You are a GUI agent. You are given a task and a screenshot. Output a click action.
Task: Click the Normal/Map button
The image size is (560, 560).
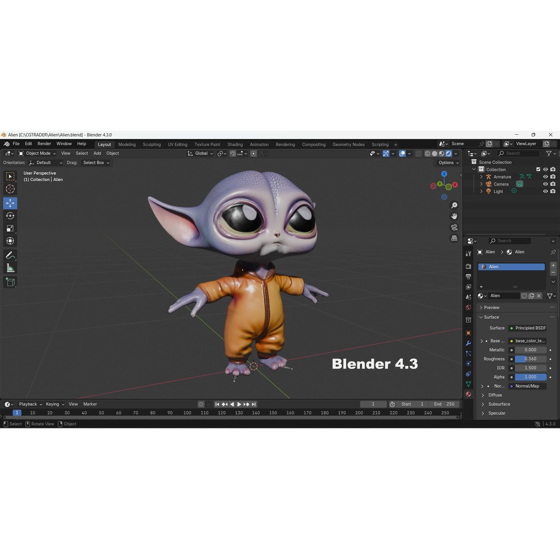527,386
